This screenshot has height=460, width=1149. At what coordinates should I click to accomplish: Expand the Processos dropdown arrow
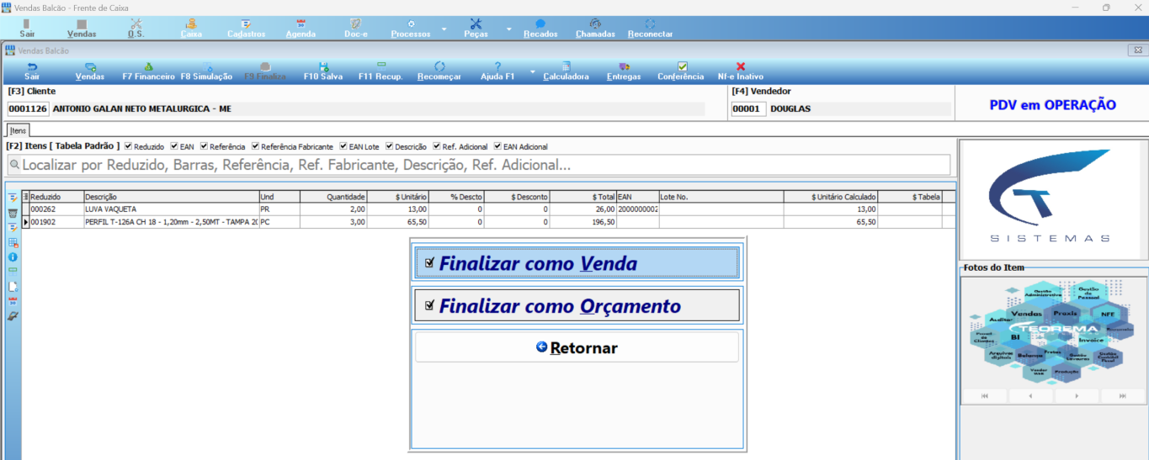[x=444, y=29]
